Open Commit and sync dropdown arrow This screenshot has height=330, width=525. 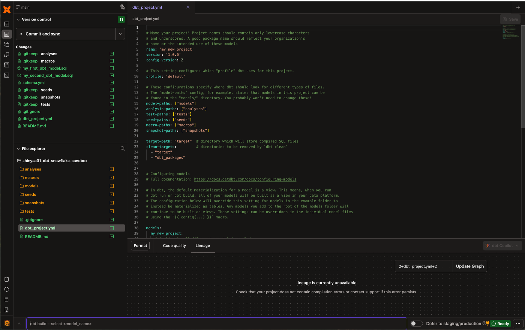click(120, 34)
